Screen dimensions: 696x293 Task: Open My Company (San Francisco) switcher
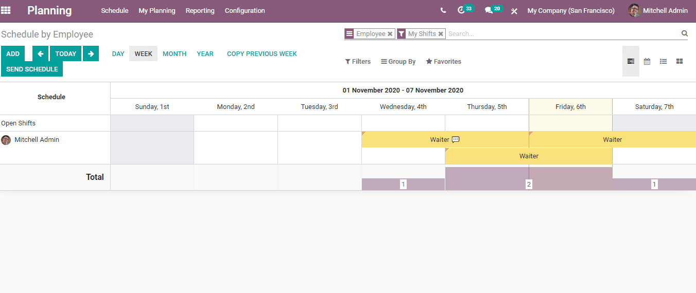571,10
